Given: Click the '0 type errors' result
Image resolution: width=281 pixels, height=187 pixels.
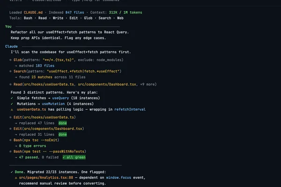Looking at the screenshot, I should [x=32, y=146].
